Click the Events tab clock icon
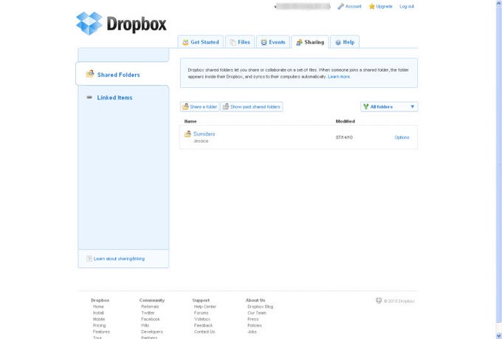The height and width of the screenshot is (339, 502). point(264,42)
